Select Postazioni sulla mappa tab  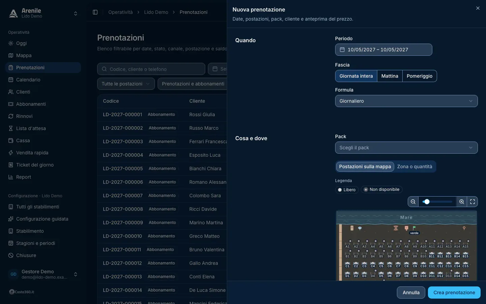point(365,167)
